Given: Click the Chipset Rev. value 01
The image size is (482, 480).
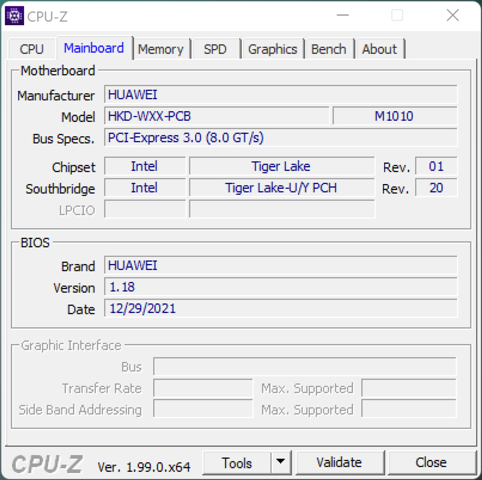Looking at the screenshot, I should tap(436, 166).
